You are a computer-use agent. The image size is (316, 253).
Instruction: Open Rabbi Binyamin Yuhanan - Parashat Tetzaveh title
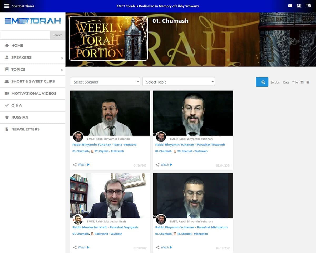[190, 145]
